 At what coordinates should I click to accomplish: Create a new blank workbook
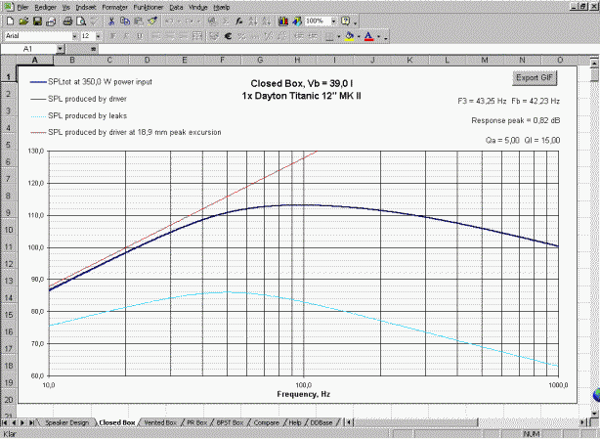11,22
